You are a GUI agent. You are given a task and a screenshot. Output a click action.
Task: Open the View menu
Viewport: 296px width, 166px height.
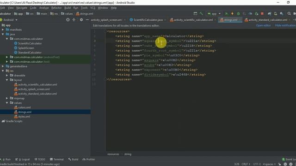coord(11,8)
